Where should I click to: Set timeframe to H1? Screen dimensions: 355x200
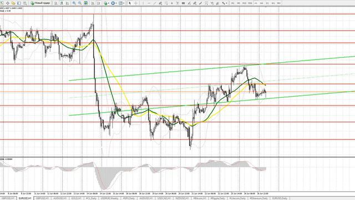point(256,3)
